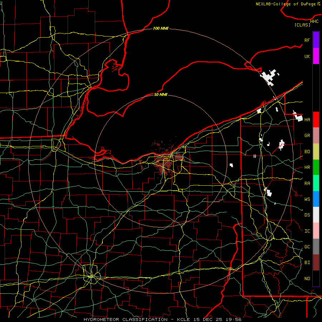
Task: Click the GC legend label
Action: 307,247
